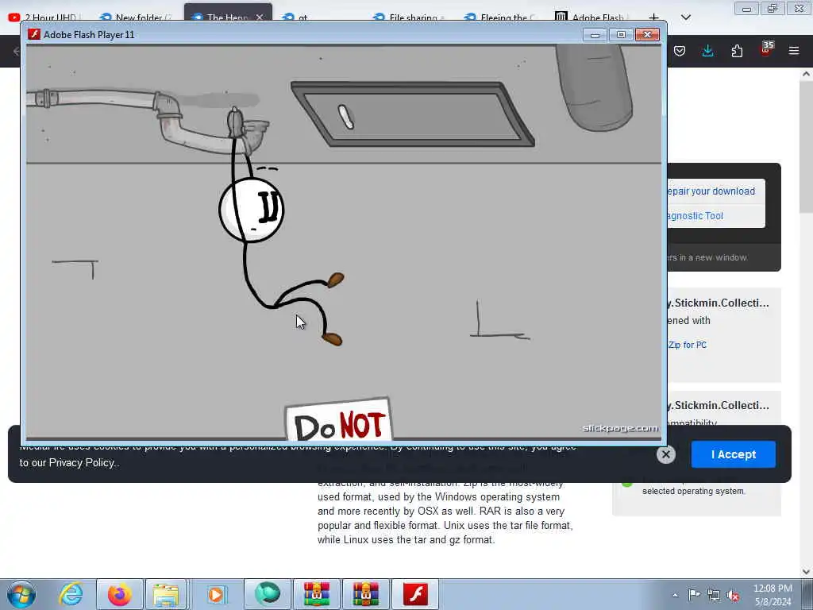Switch to the 'New folder' tab
The height and width of the screenshot is (610, 813).
pyautogui.click(x=136, y=17)
